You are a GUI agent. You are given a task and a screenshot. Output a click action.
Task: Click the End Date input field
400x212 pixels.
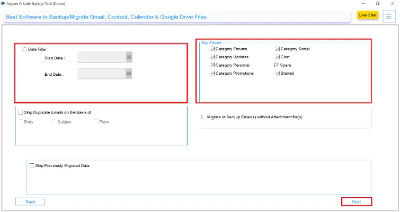pyautogui.click(x=101, y=74)
